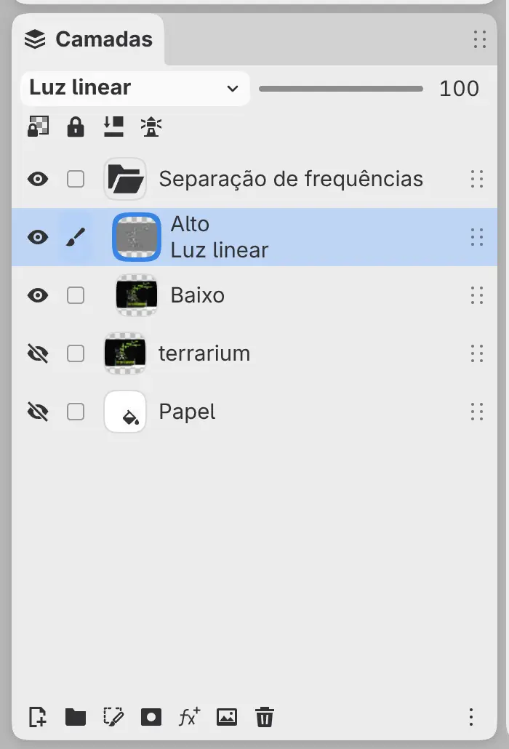The image size is (509, 749).
Task: Add a new paint layer
Action: 38,716
